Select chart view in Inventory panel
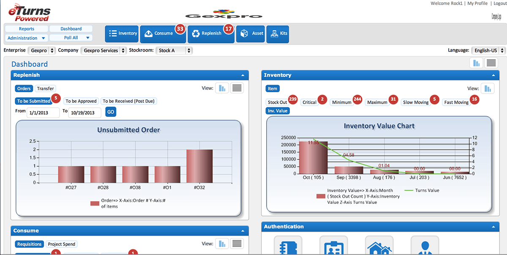 pos(488,88)
